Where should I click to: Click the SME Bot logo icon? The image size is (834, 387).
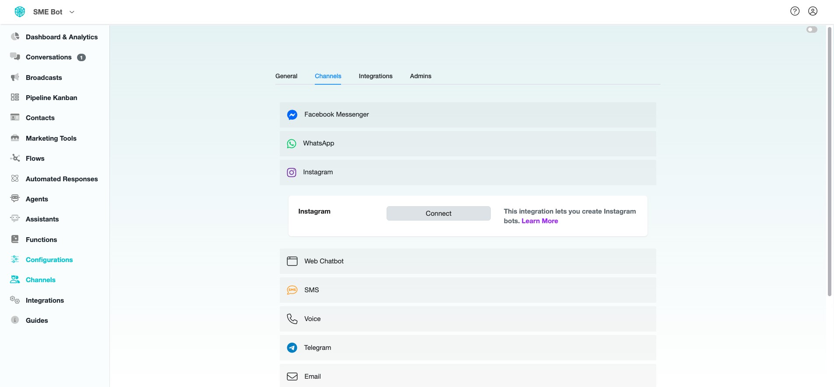20,12
